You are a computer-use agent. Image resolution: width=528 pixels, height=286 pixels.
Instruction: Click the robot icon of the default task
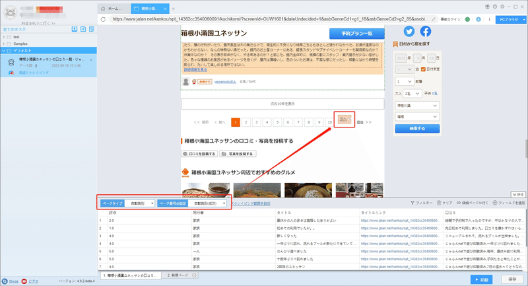11,62
